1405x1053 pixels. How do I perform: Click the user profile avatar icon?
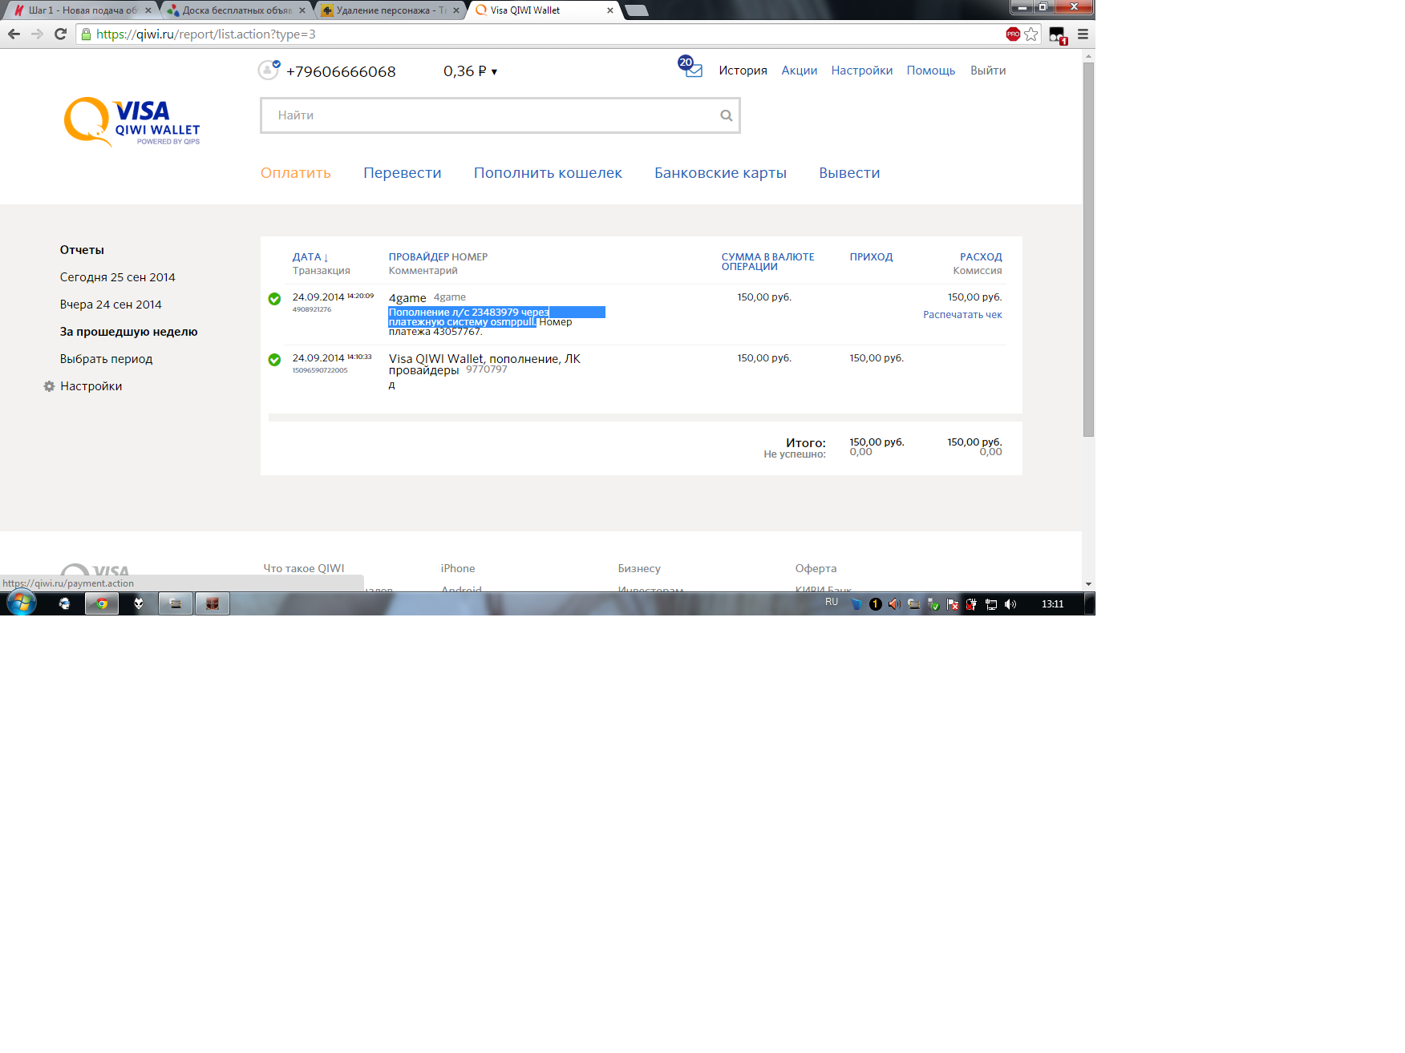point(269,70)
